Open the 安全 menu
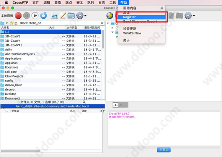 (80, 3)
